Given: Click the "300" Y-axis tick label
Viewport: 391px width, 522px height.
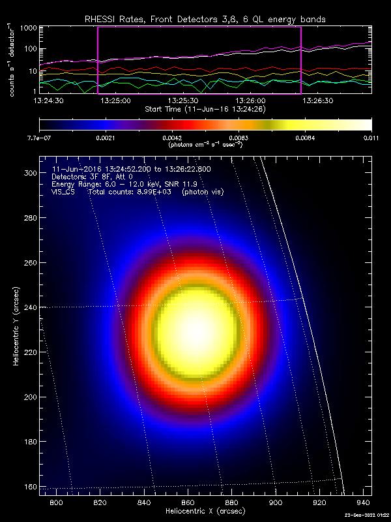Looking at the screenshot, I should 31,173.
